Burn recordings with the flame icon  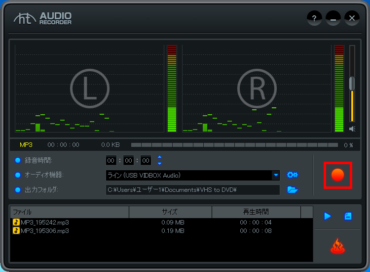(x=337, y=246)
